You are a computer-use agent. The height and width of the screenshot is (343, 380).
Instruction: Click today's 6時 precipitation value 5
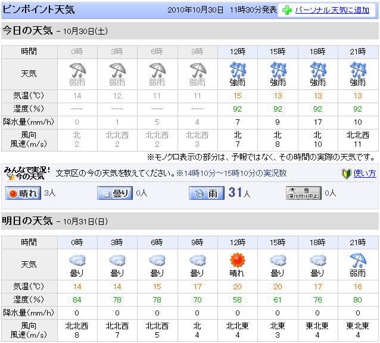(157, 122)
